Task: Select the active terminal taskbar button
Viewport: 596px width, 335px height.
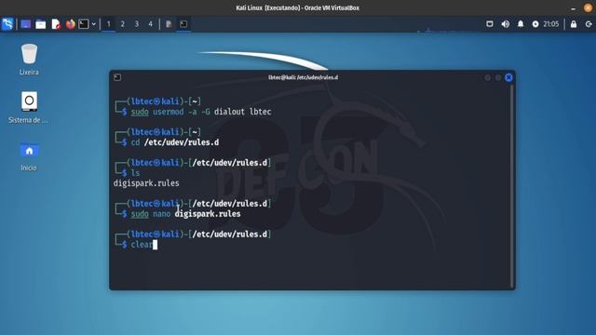Action: point(183,24)
